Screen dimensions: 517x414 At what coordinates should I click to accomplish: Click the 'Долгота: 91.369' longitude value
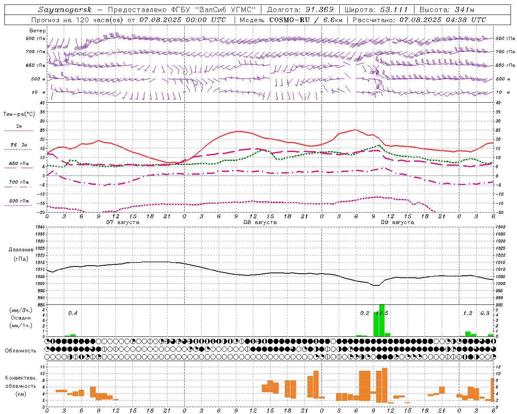click(x=301, y=10)
